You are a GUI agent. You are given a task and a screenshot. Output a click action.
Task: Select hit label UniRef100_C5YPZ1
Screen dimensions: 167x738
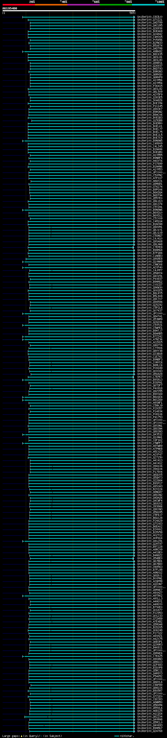pyautogui.click(x=150, y=325)
